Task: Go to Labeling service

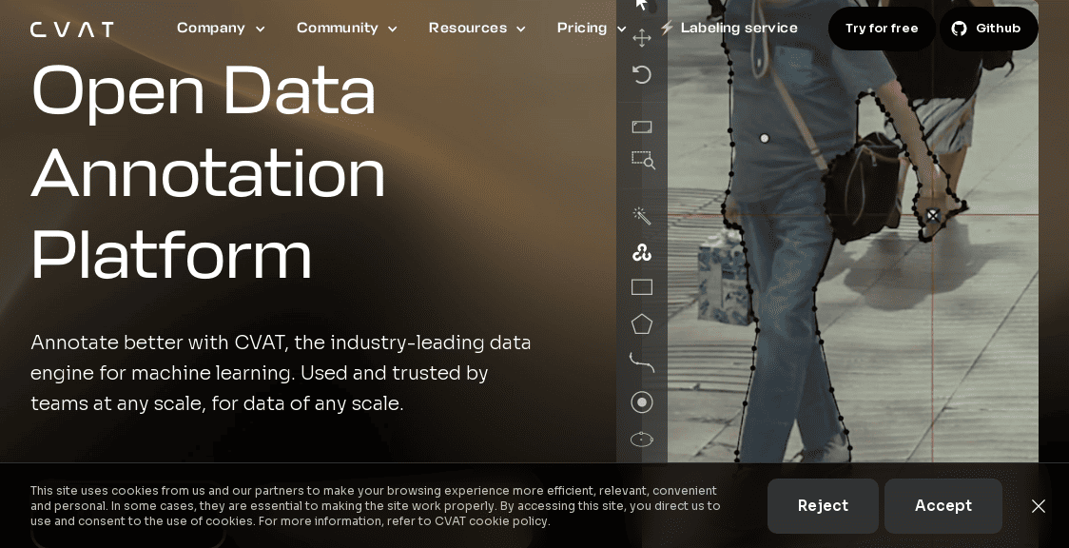Action: [738, 29]
